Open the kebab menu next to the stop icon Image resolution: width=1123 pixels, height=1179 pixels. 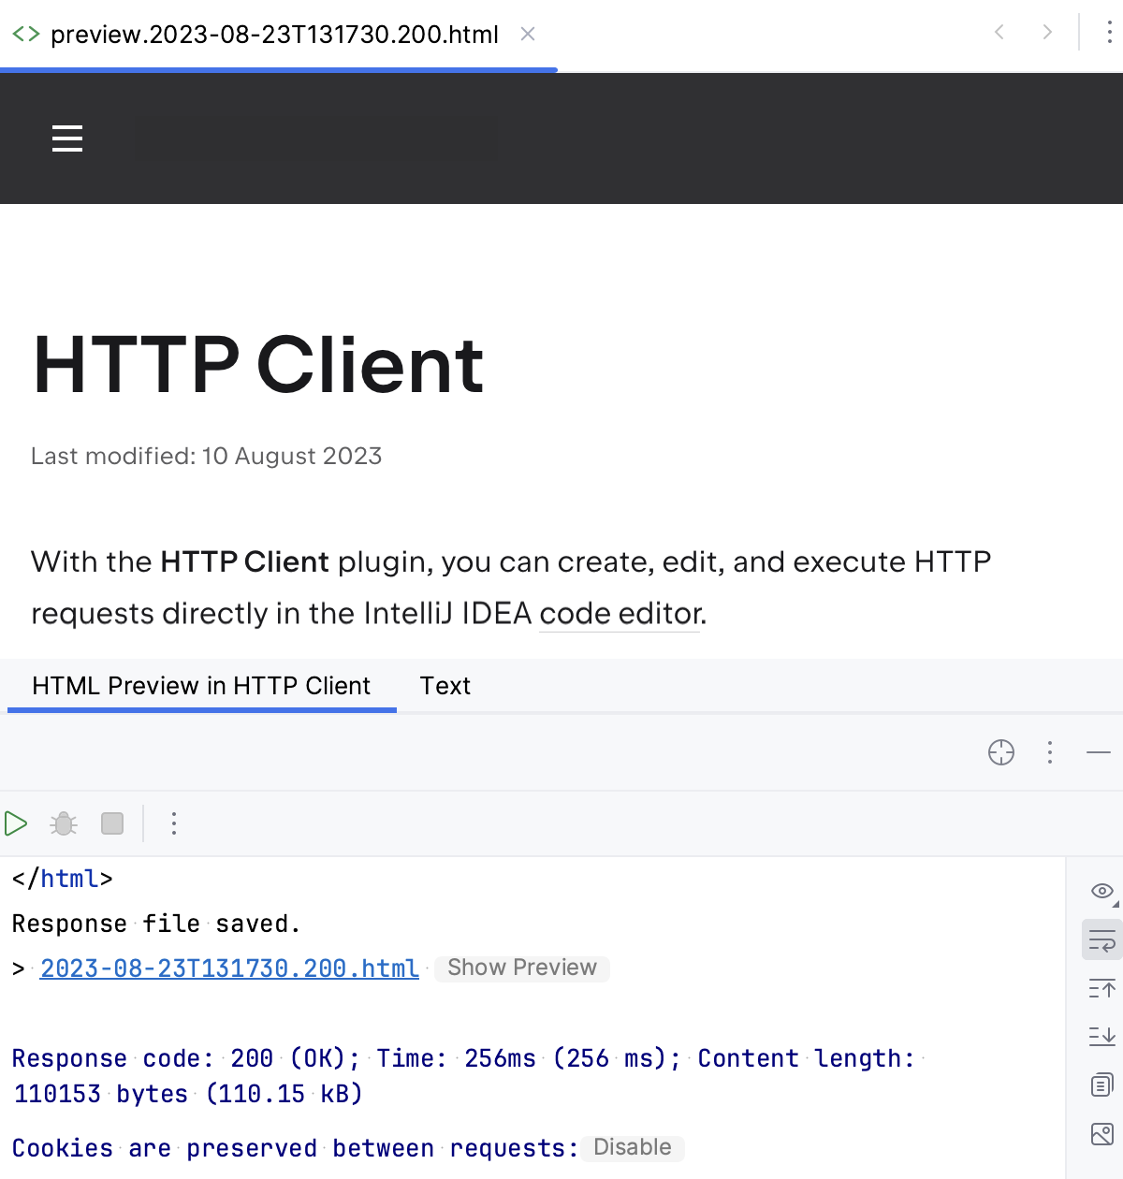174,824
